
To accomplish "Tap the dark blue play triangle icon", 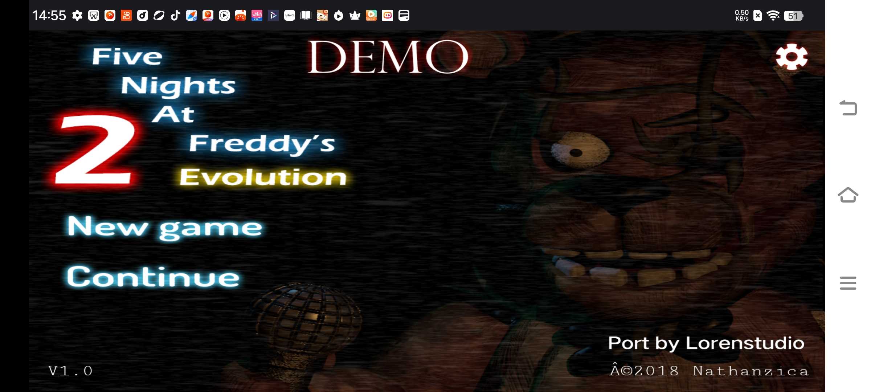I will 273,15.
